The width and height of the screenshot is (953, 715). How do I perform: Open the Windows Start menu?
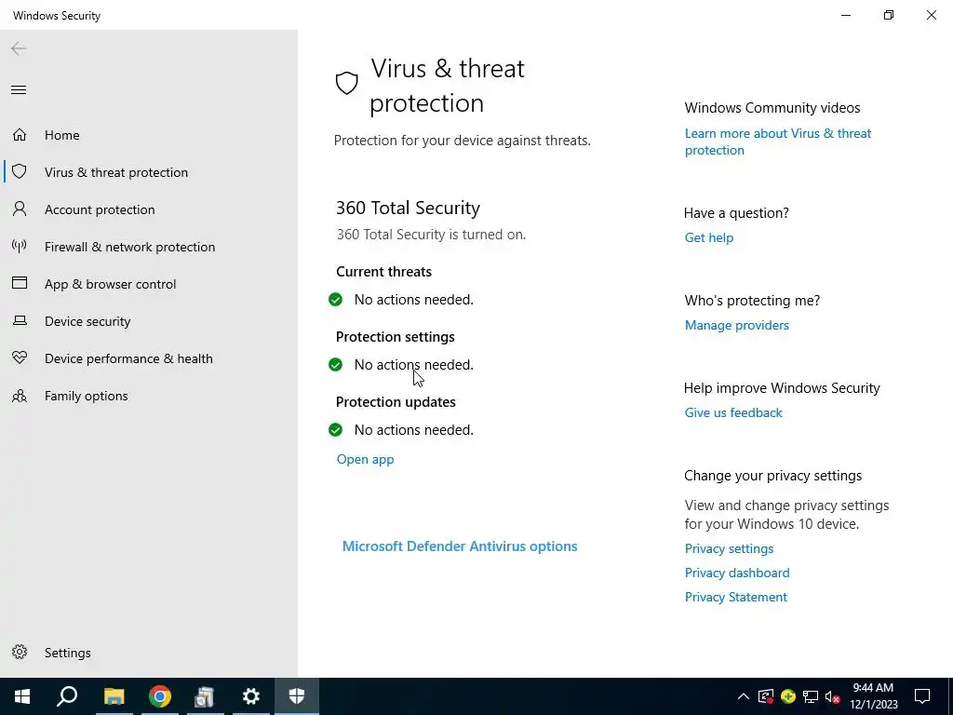22,696
